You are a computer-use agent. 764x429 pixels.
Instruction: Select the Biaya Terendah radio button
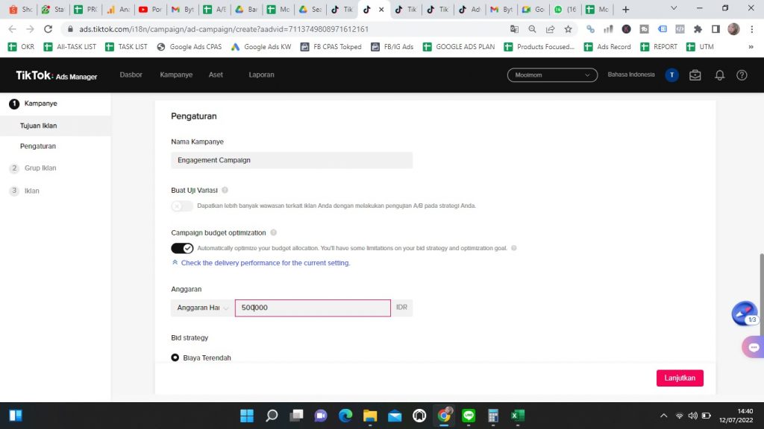[175, 357]
